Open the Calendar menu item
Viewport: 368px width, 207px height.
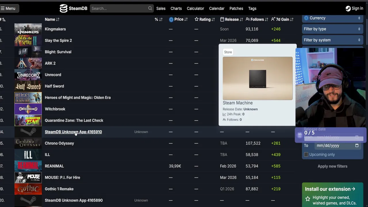pos(216,8)
